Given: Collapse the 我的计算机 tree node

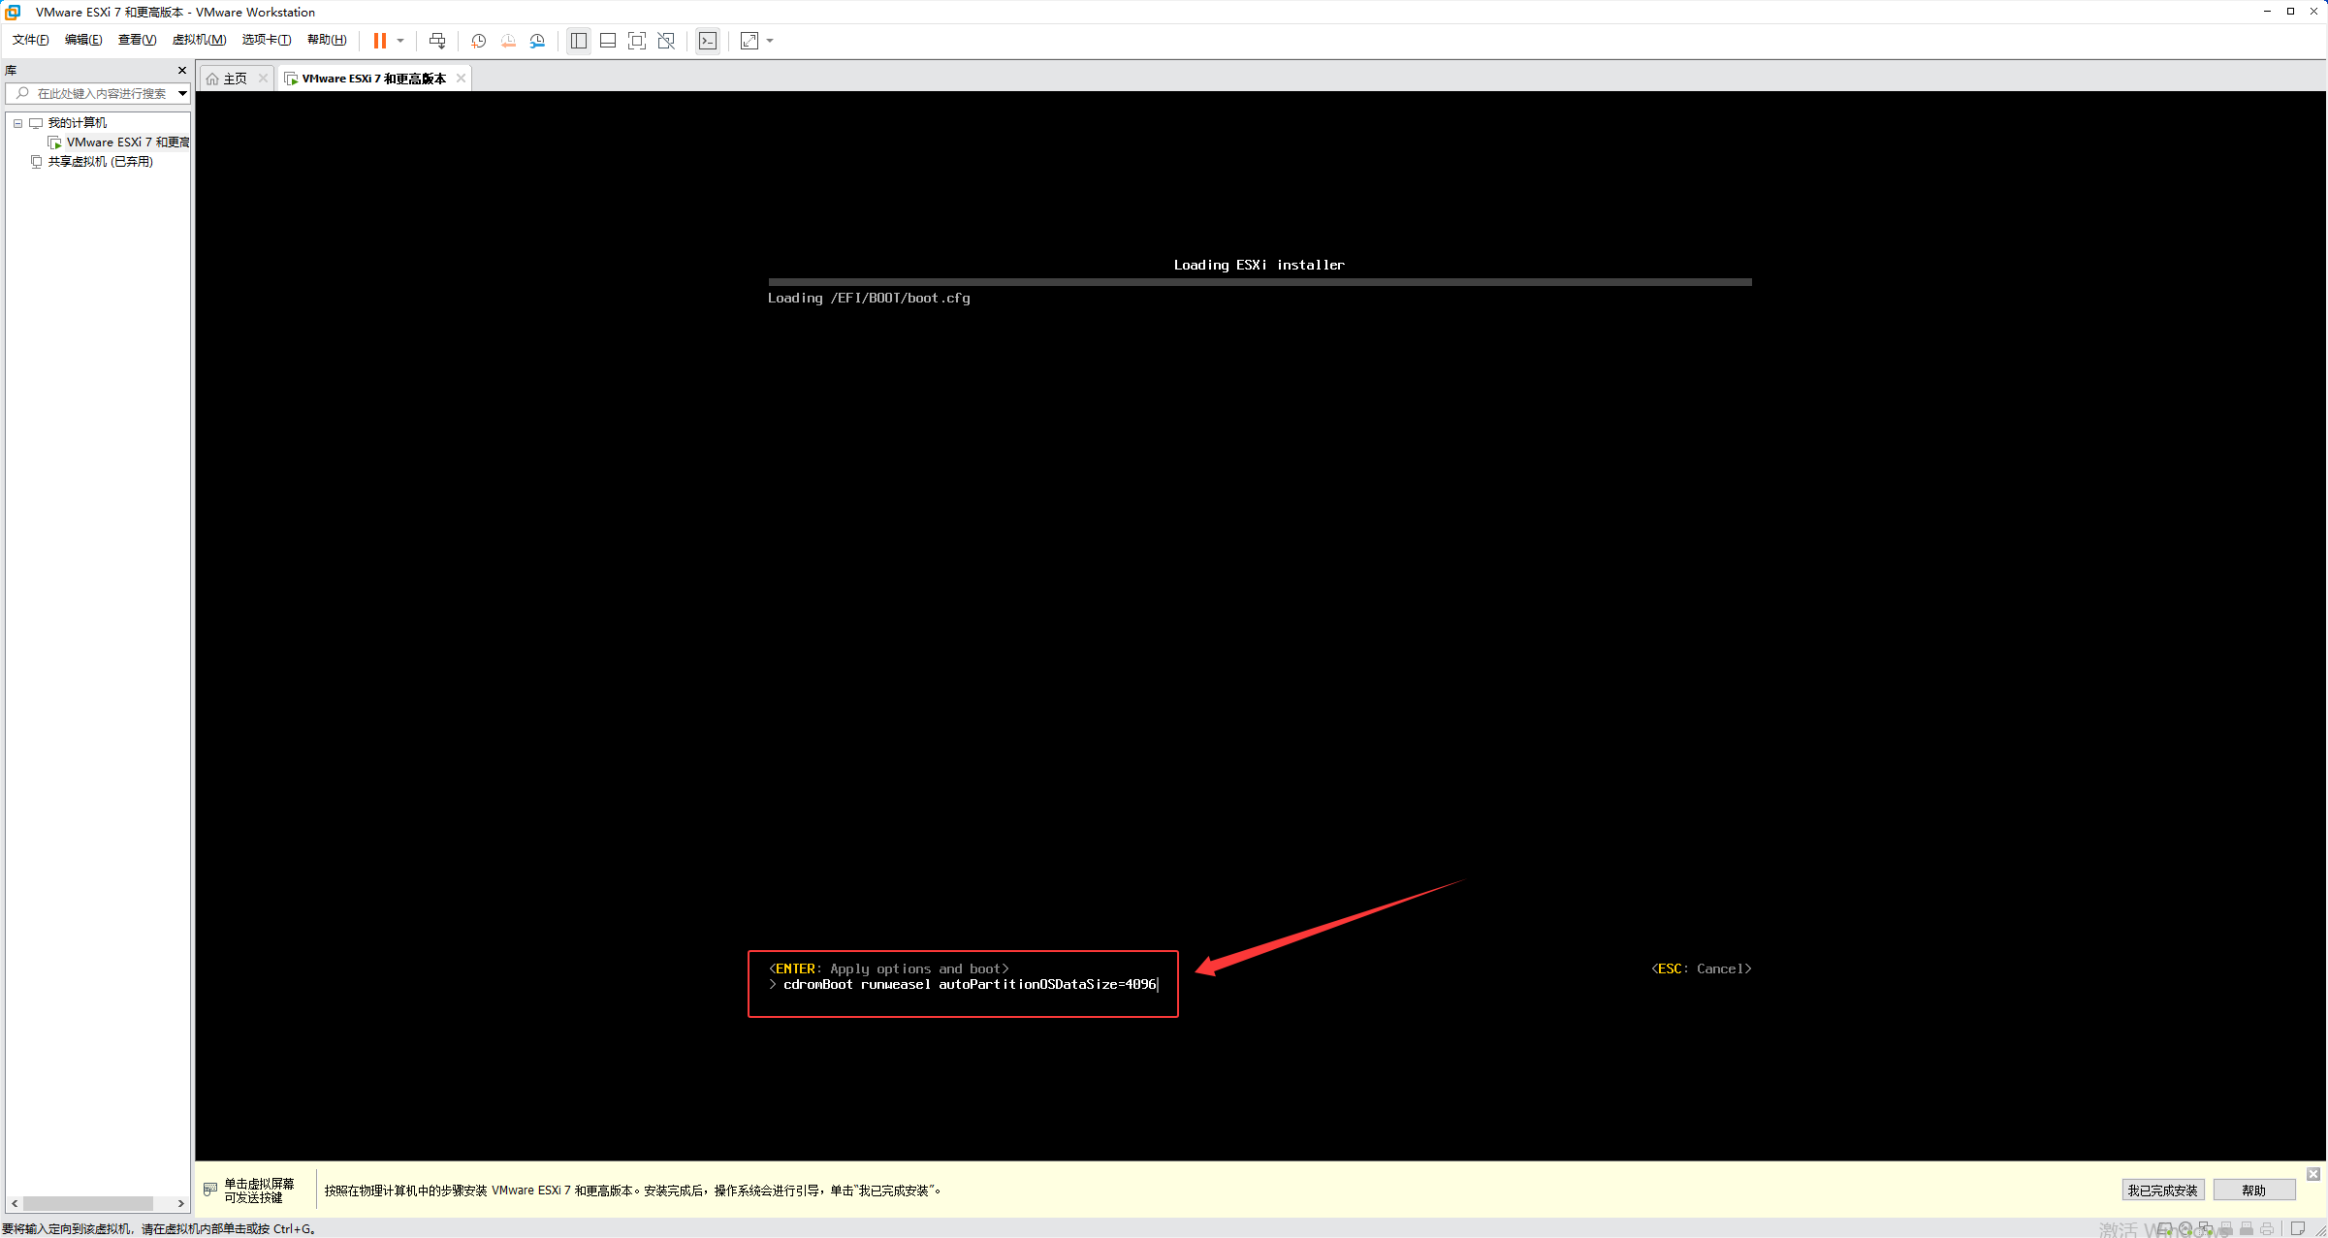Looking at the screenshot, I should (17, 123).
